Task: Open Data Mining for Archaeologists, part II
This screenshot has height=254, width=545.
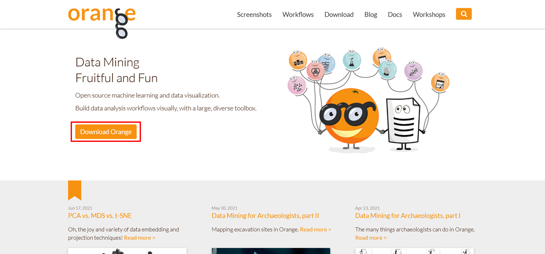Action: coord(265,215)
